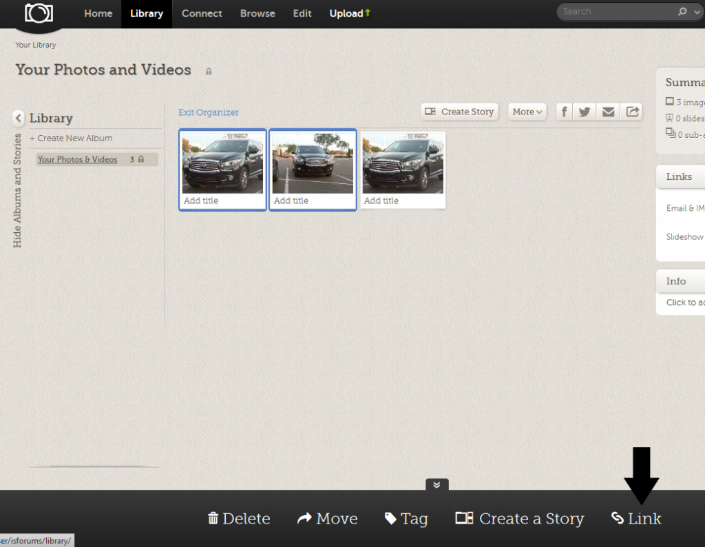Move selected photos using Move
This screenshot has height=547, width=705.
point(327,519)
